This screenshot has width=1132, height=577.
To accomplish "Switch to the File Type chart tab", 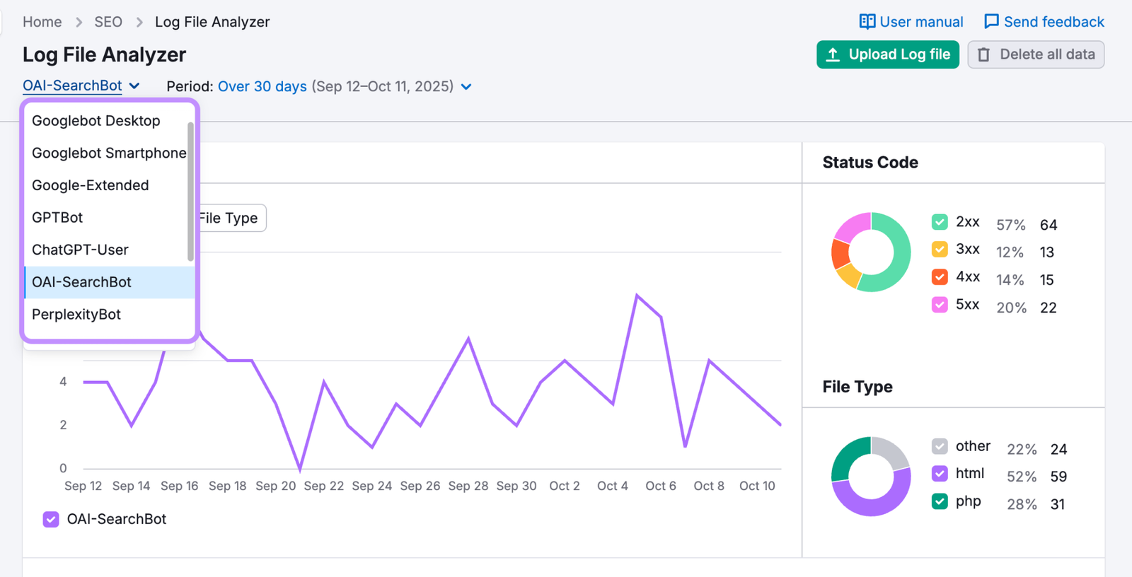I will [228, 218].
